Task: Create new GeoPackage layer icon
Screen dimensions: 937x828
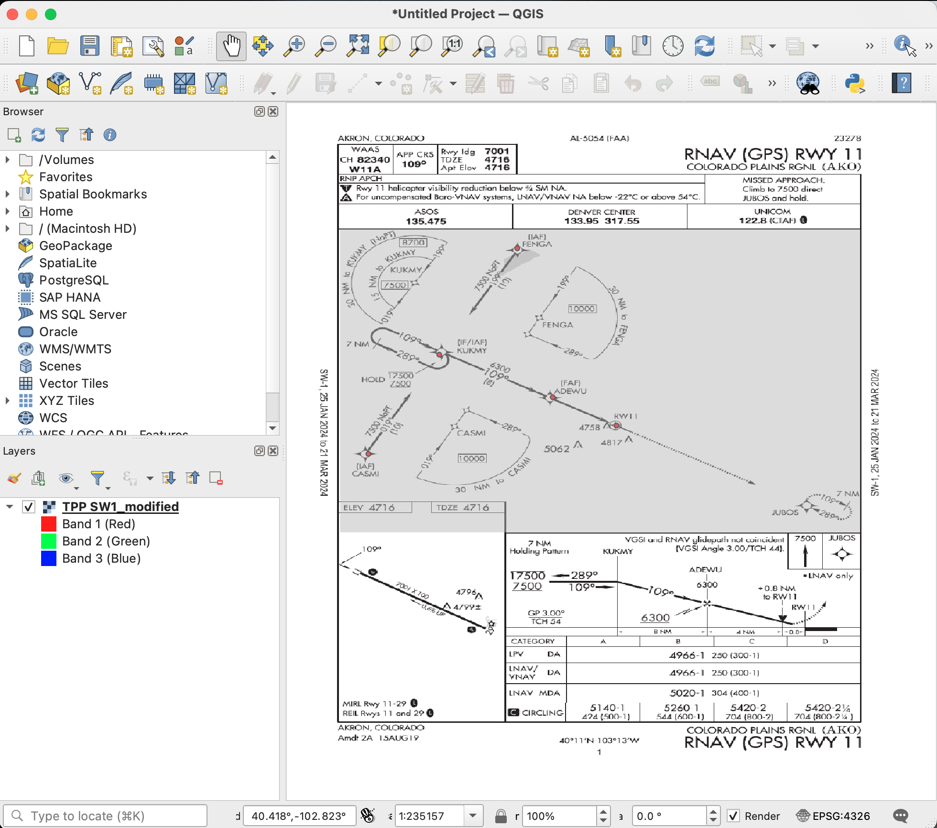Action: point(58,83)
